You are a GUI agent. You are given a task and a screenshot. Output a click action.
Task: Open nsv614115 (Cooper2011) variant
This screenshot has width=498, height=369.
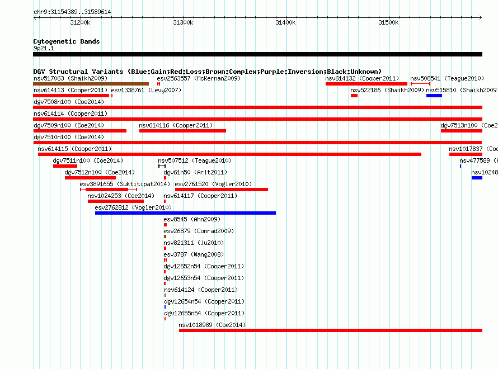pos(74,149)
